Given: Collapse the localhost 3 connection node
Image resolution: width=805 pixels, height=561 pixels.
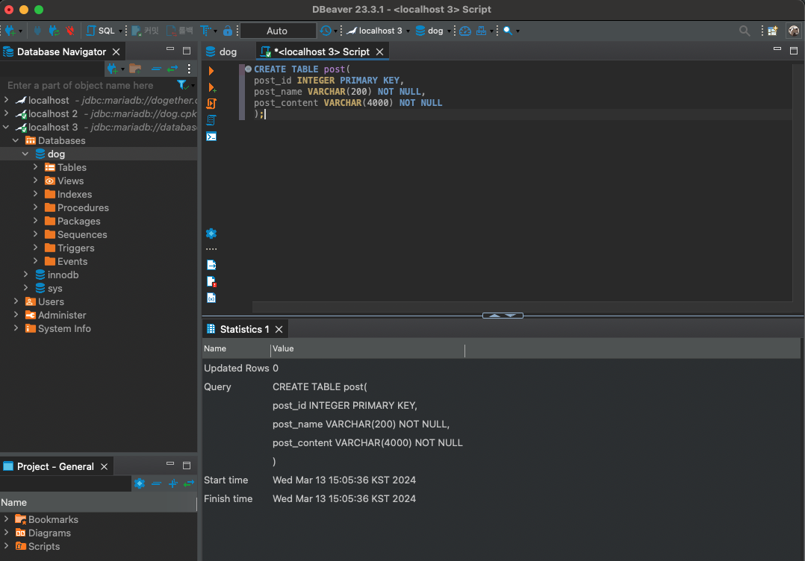Looking at the screenshot, I should (6, 127).
